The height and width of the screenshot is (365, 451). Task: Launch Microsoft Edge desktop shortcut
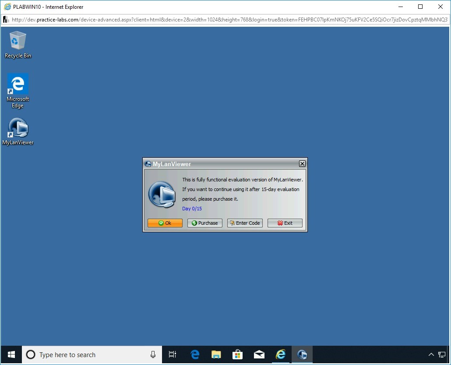18,90
